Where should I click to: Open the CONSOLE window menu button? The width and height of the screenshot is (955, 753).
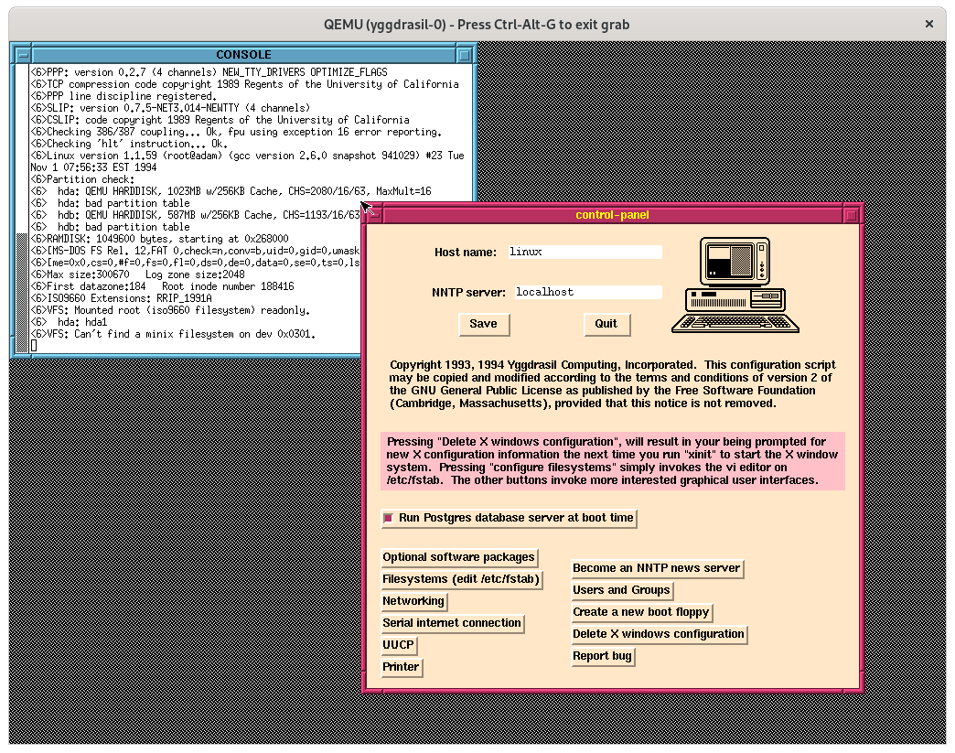coord(23,55)
